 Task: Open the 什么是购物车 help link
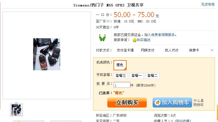pos(198,103)
